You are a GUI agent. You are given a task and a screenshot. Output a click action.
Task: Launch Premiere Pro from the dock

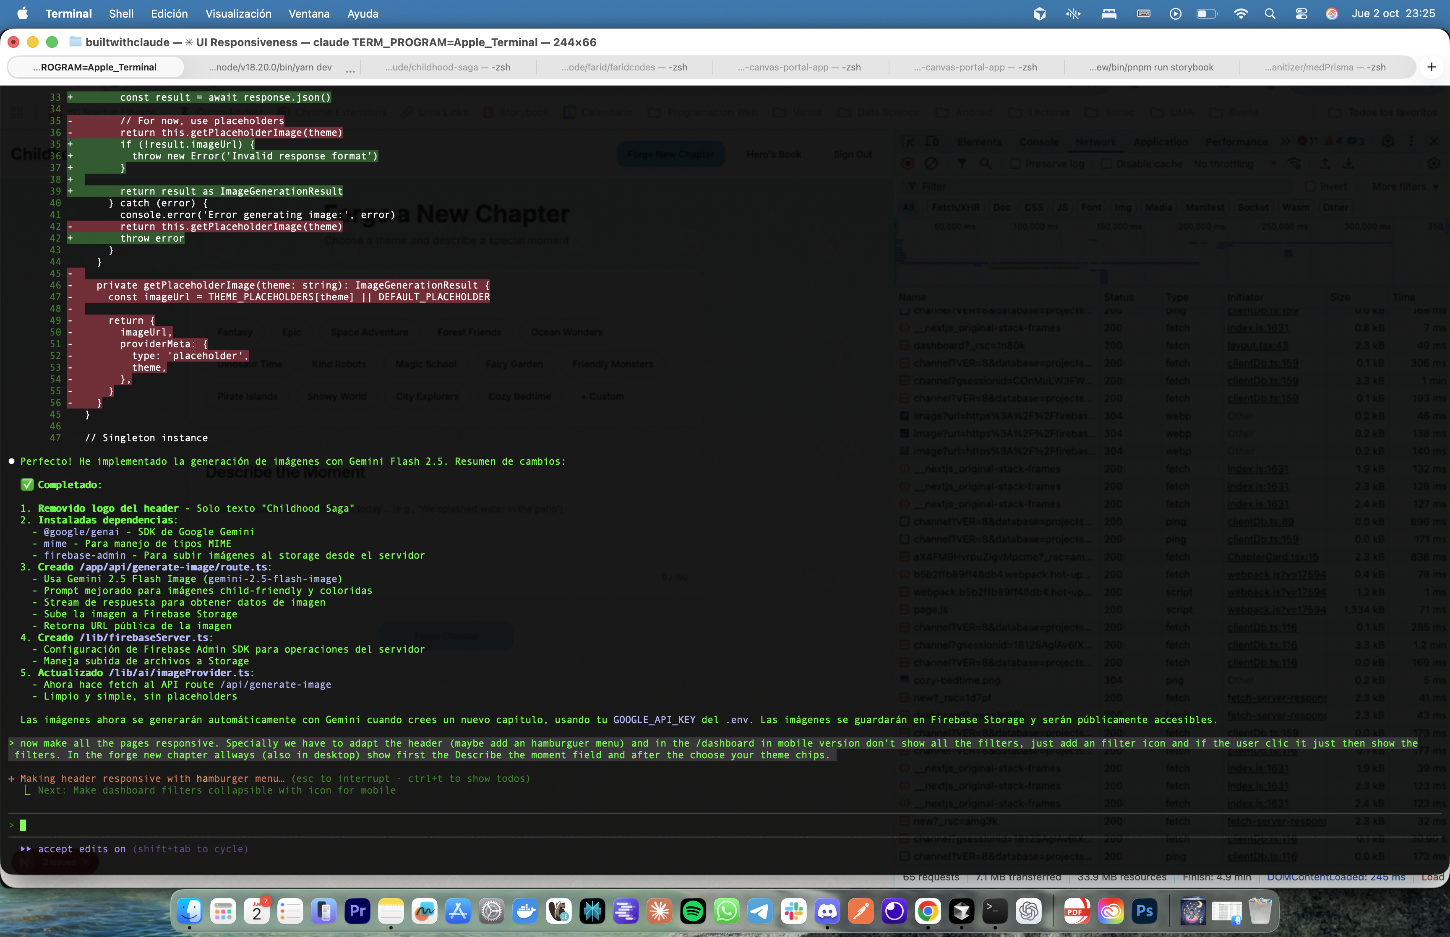357,911
